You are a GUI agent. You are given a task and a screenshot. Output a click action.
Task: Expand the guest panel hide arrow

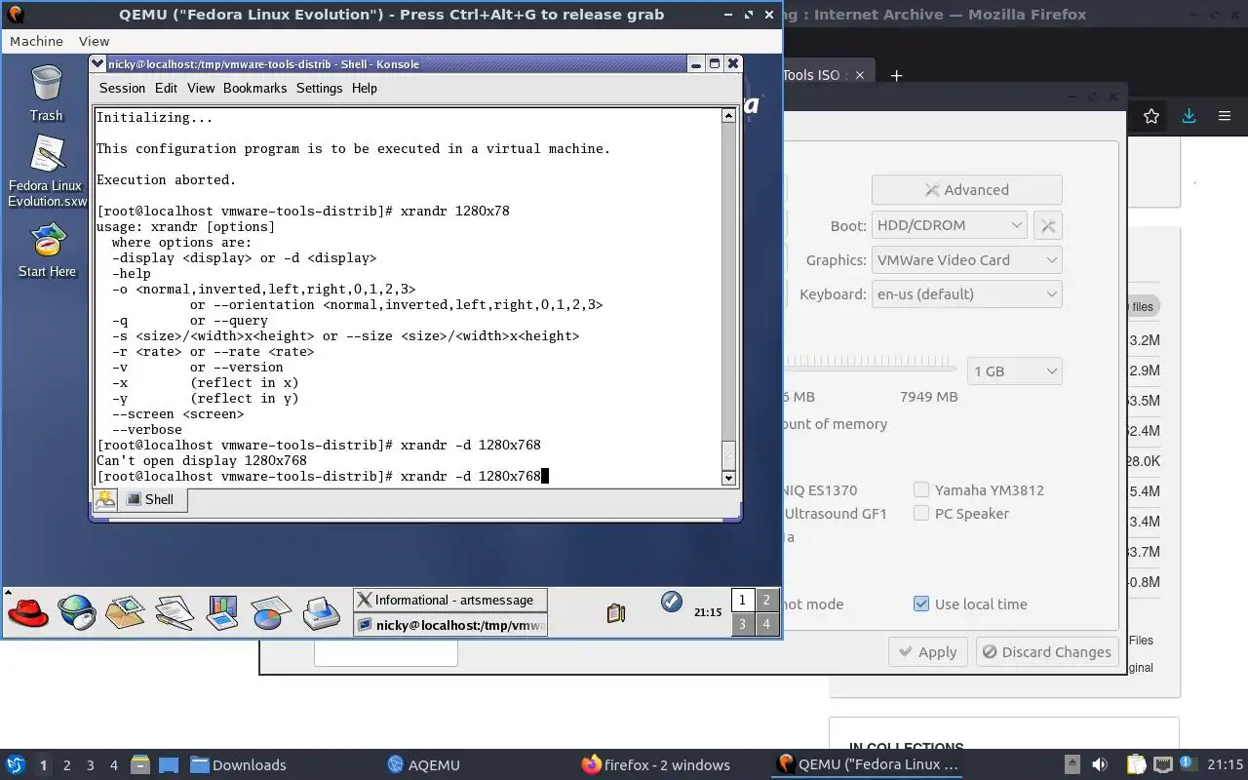coord(7,591)
